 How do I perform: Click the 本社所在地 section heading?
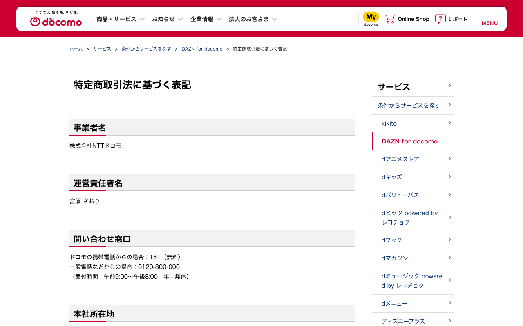(x=94, y=314)
